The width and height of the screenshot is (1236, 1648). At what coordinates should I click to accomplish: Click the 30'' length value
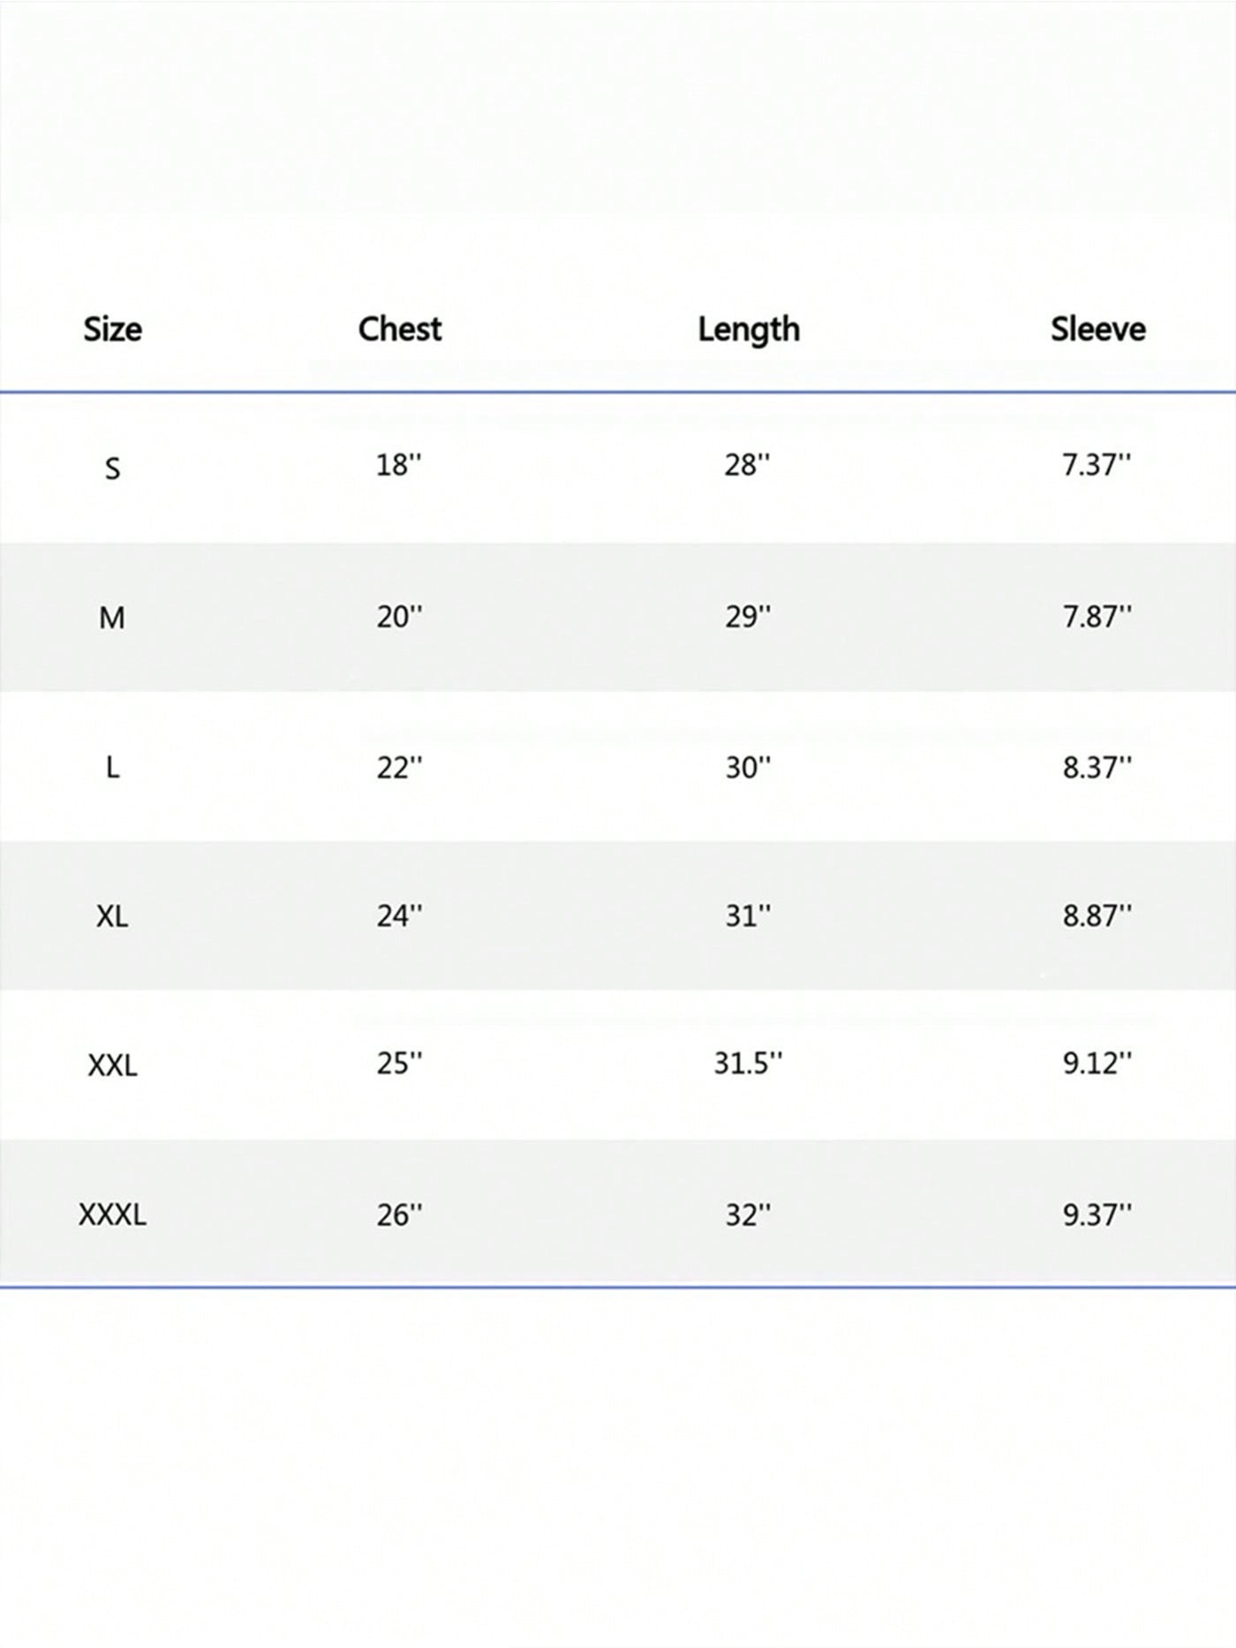tap(748, 767)
